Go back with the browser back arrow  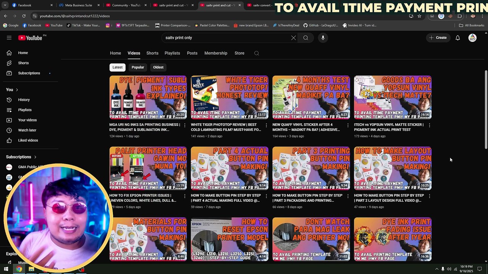click(6, 16)
